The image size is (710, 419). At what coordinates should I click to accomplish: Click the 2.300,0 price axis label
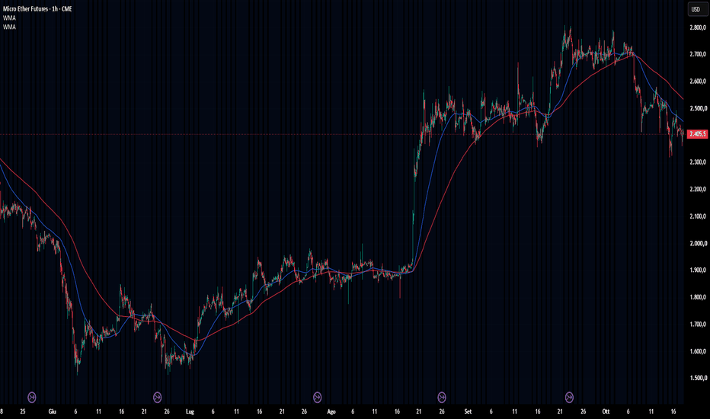pos(698,162)
